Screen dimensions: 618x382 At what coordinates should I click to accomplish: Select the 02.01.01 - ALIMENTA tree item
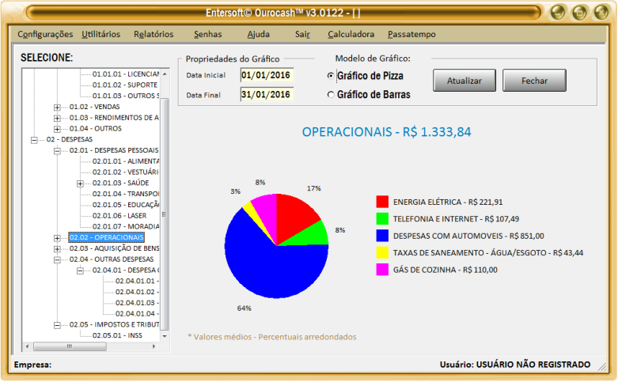pos(126,161)
